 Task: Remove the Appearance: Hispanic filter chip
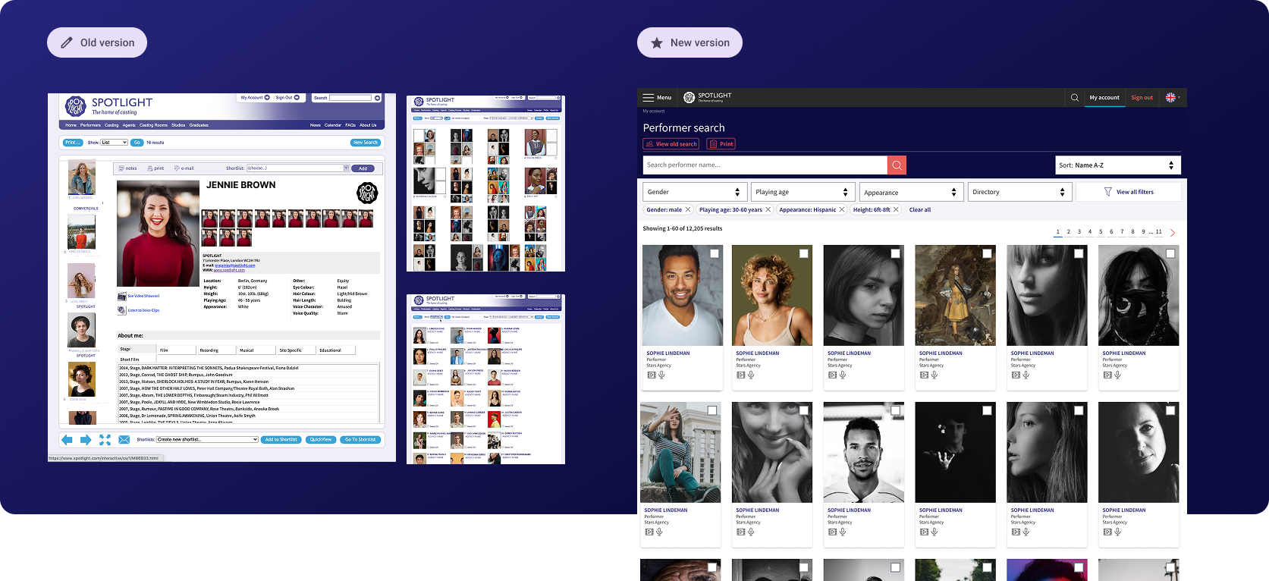(841, 209)
